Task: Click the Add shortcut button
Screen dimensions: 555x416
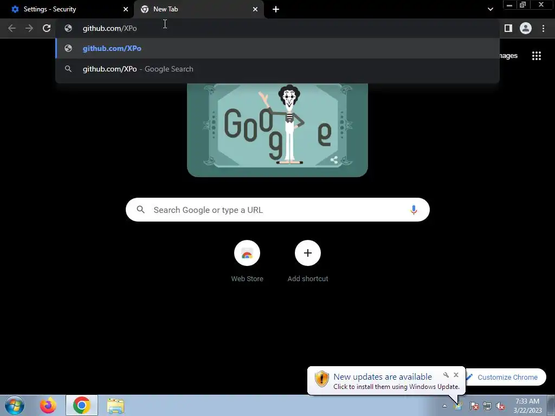Action: coord(308,262)
